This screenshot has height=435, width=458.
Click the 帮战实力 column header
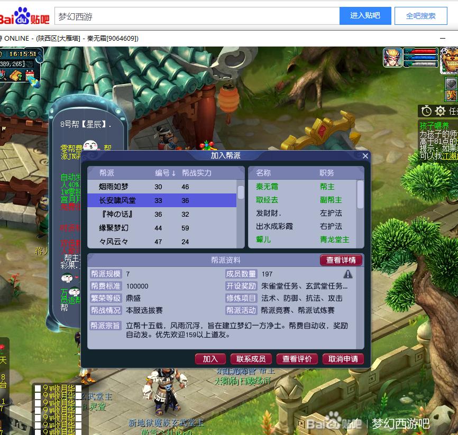click(197, 173)
